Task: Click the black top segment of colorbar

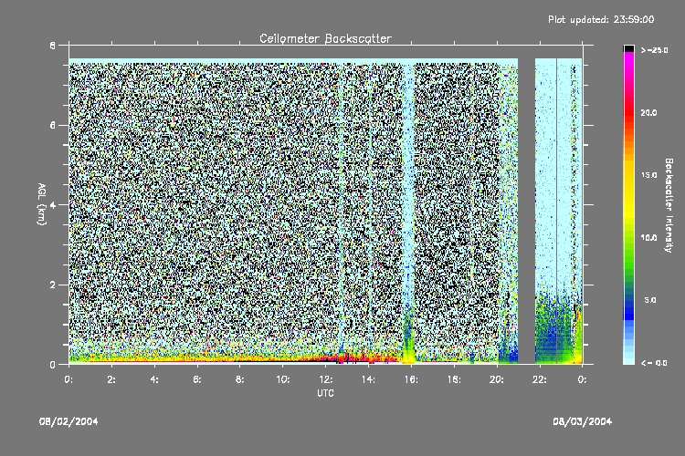Action: 628,48
